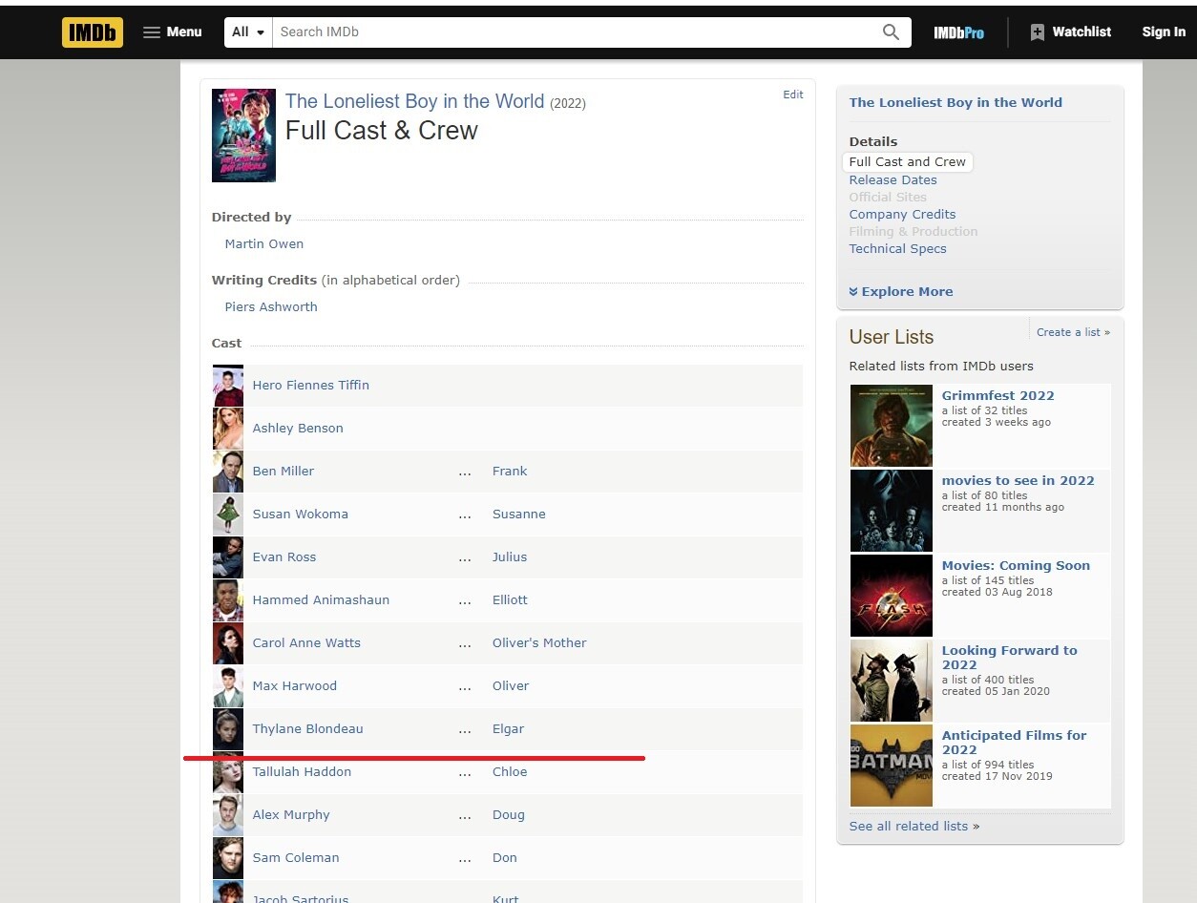Open the Elliott character link
This screenshot has height=903, width=1197.
(510, 599)
